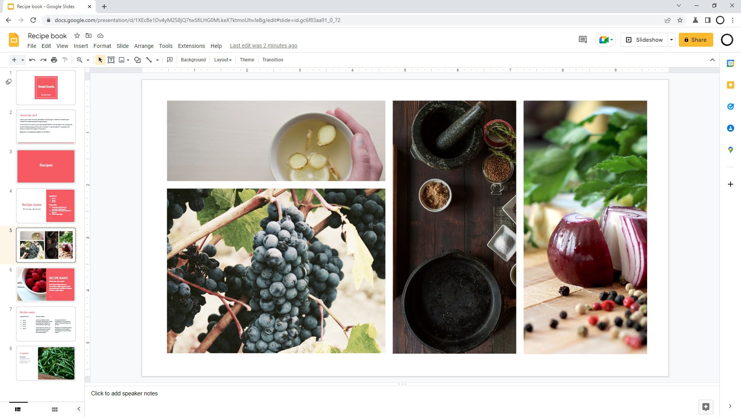
Task: Expand the Slideshow dropdown arrow
Action: click(672, 40)
